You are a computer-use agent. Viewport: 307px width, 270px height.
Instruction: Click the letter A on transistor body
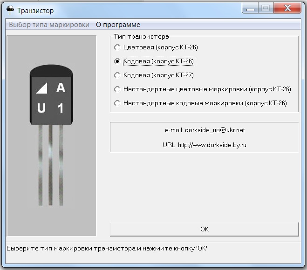click(61, 88)
